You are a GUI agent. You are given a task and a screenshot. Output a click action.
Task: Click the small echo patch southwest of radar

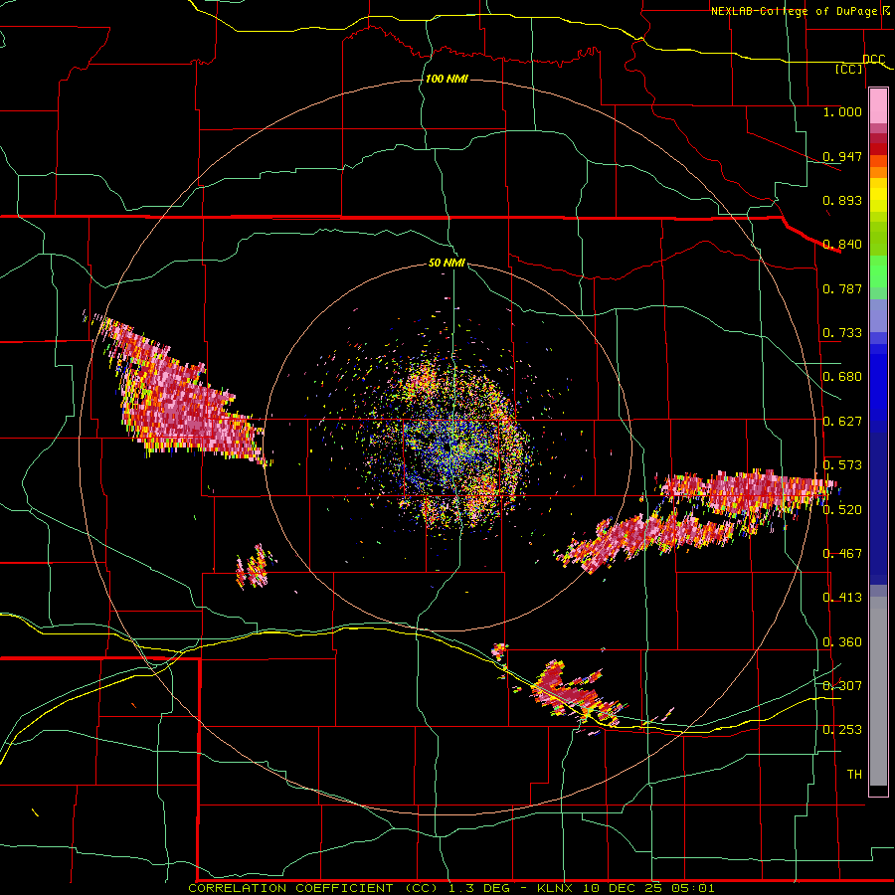tap(254, 567)
